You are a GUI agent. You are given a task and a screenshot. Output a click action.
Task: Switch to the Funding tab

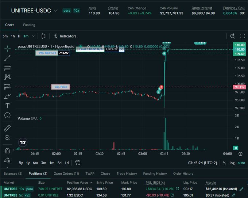29,25
